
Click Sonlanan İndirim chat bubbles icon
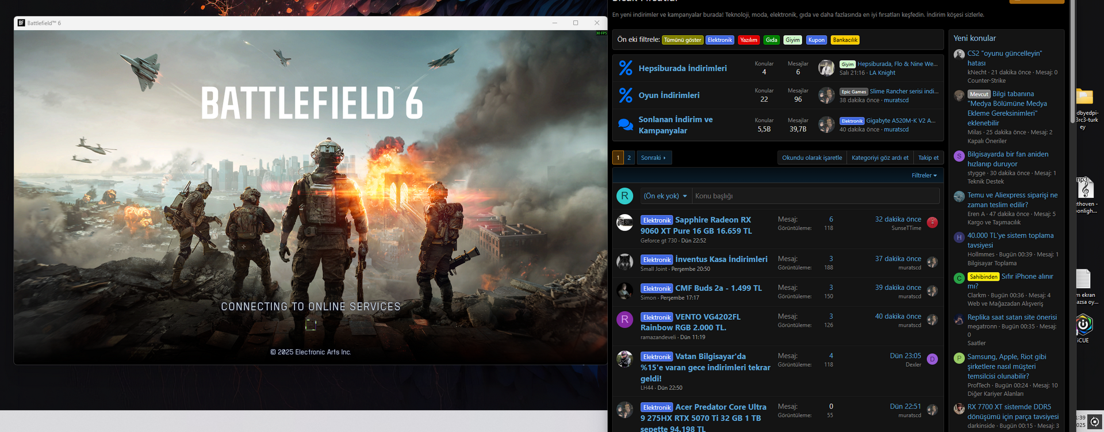click(626, 124)
